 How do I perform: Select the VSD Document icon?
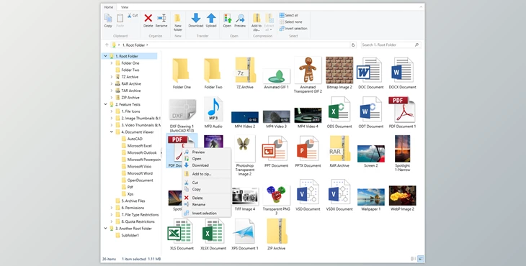click(x=308, y=192)
